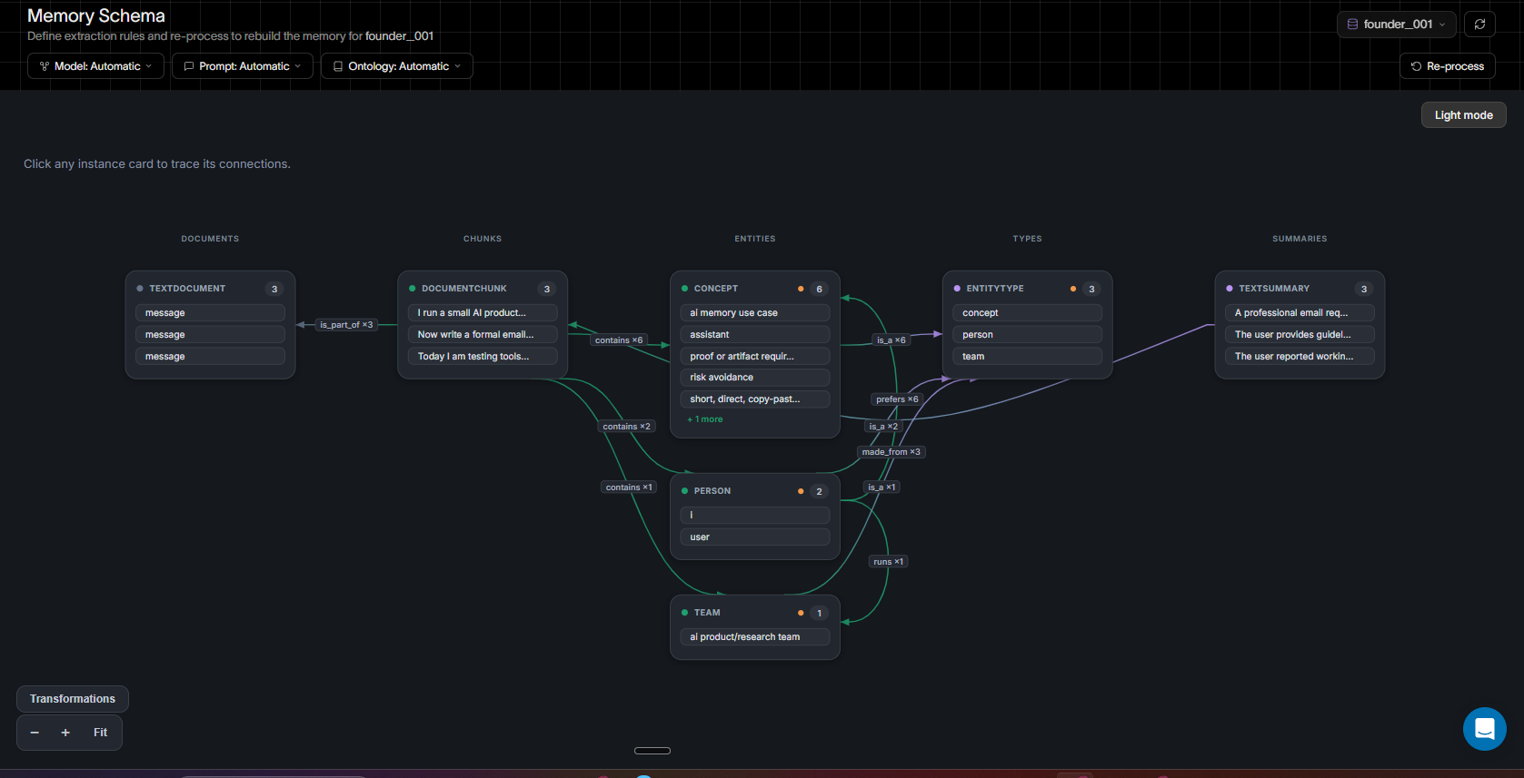Select the 'user' instance in PERSON card
Image resolution: width=1524 pixels, height=778 pixels.
pyautogui.click(x=755, y=537)
